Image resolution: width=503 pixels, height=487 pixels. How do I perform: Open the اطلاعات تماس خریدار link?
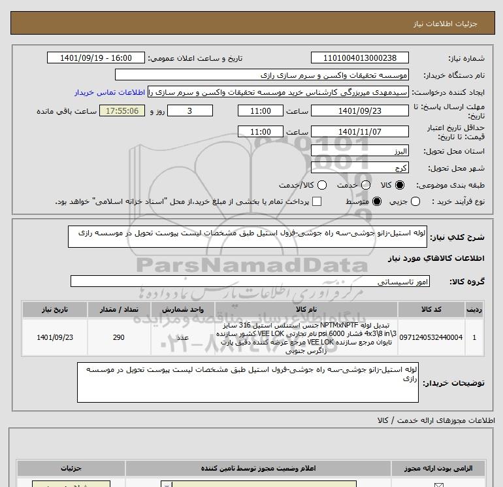[x=110, y=92]
